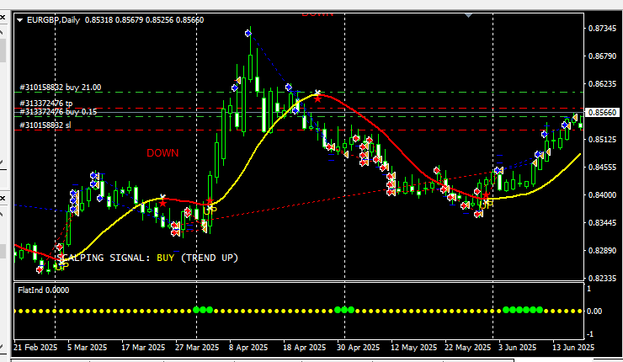The image size is (623, 362).
Task: Click the 17 Mar 2025 date label
Action: coord(143,348)
